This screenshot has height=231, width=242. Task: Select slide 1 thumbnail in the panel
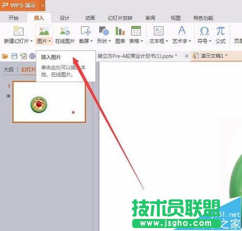(49, 102)
